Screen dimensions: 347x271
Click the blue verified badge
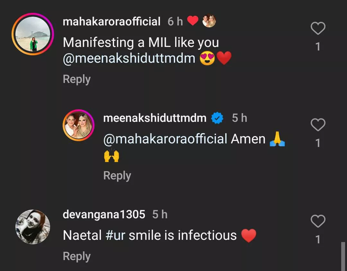click(x=217, y=118)
